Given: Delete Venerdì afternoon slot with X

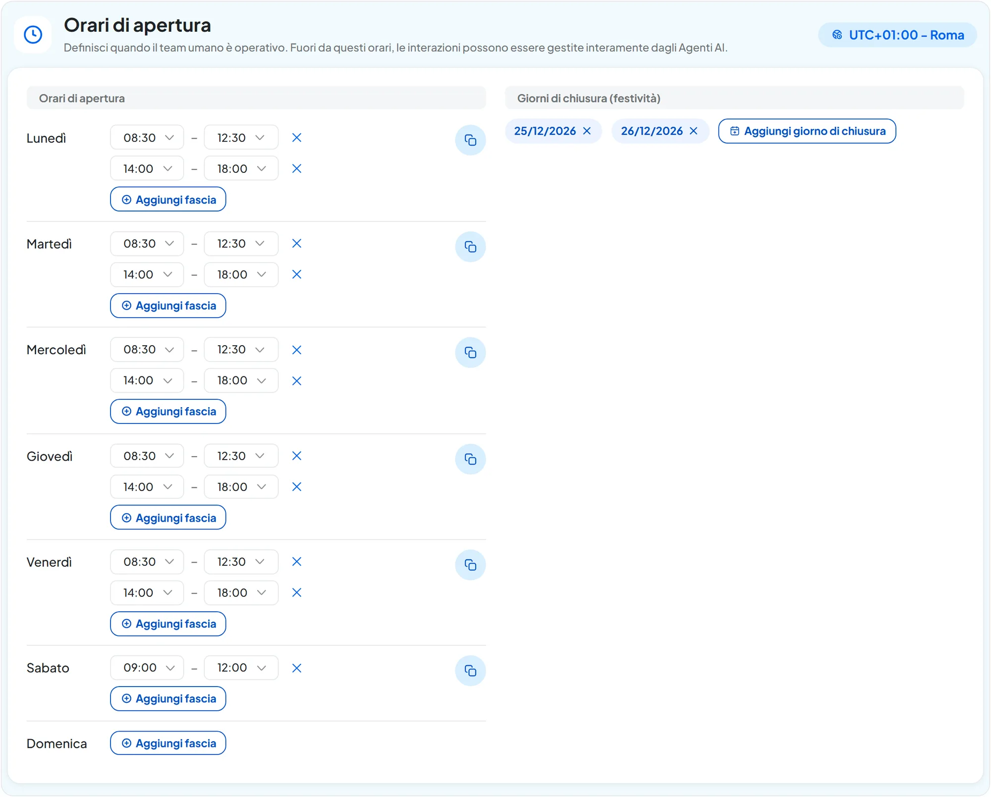Looking at the screenshot, I should pos(297,593).
